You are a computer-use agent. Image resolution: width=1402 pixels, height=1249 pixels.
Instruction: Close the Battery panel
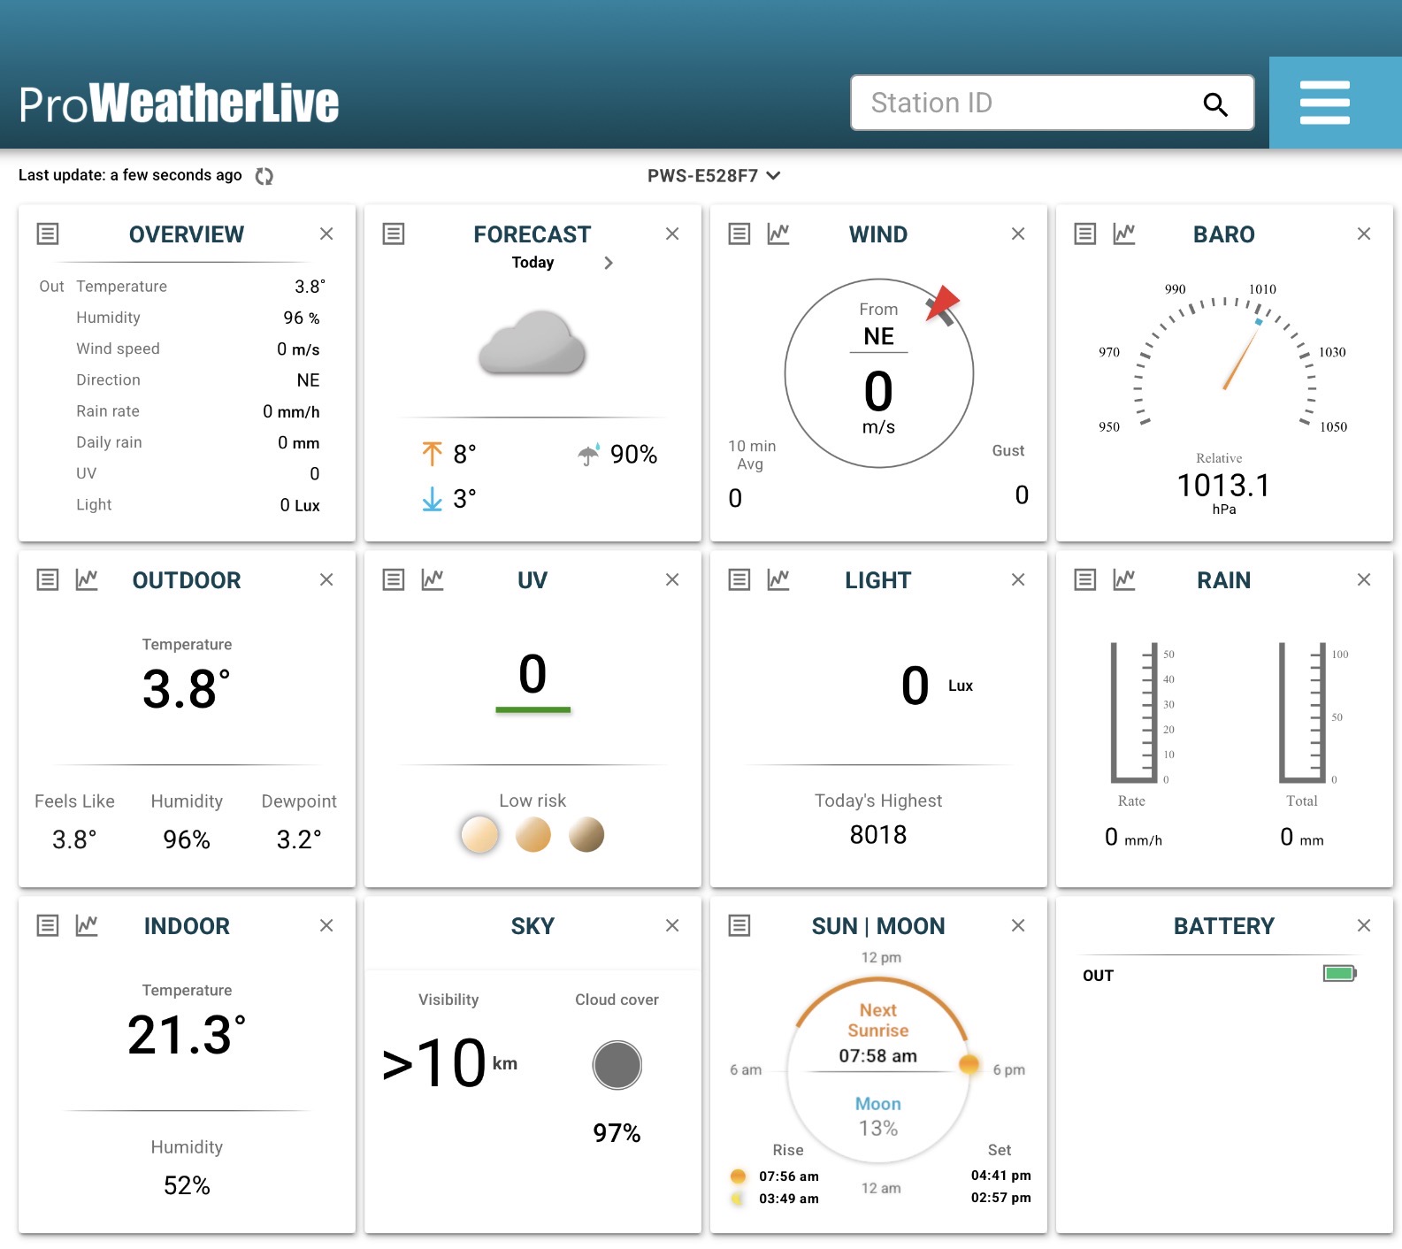point(1363,925)
